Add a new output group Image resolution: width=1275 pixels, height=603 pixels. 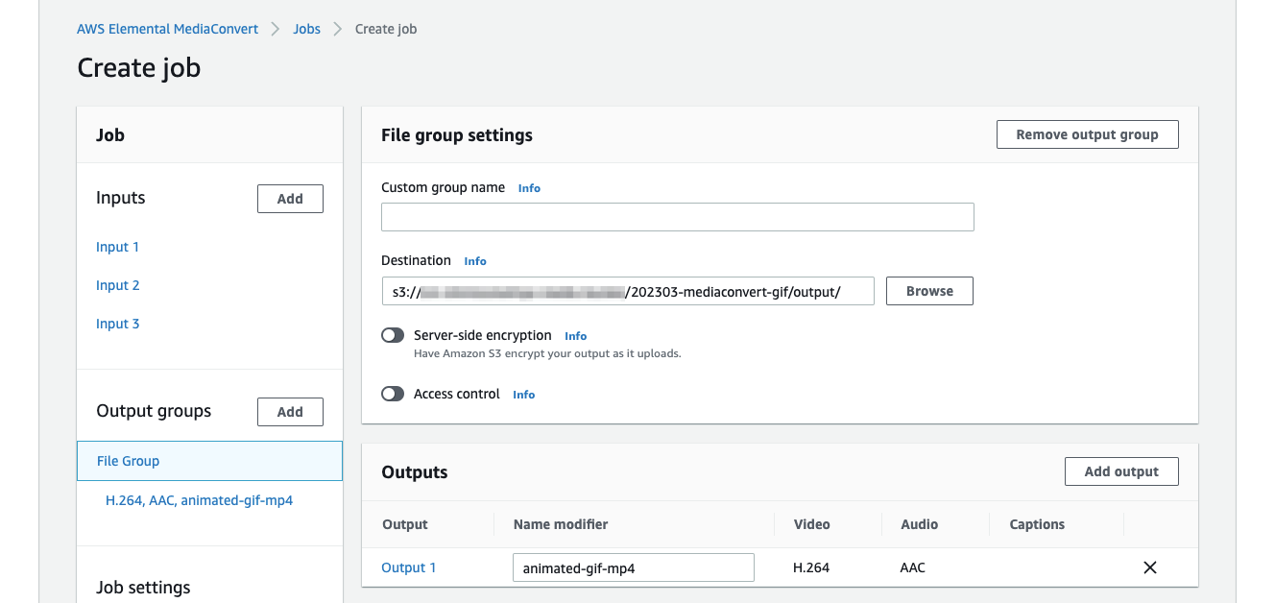[290, 412]
